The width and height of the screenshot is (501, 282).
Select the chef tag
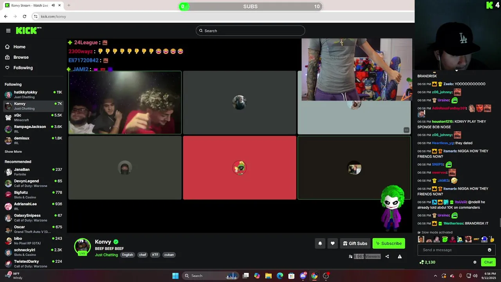pos(142,255)
